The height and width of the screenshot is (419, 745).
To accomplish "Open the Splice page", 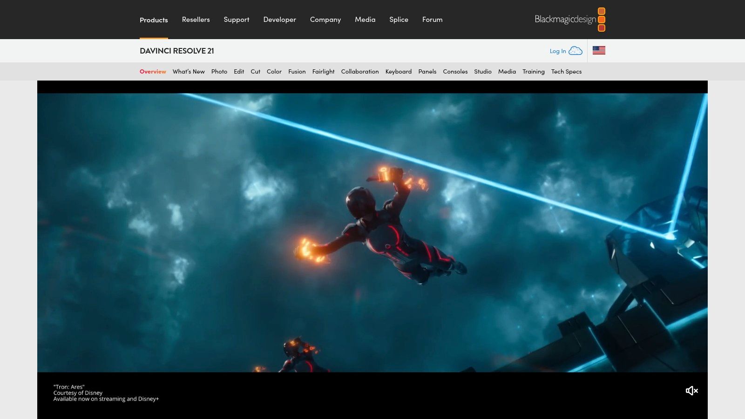I will (x=399, y=20).
